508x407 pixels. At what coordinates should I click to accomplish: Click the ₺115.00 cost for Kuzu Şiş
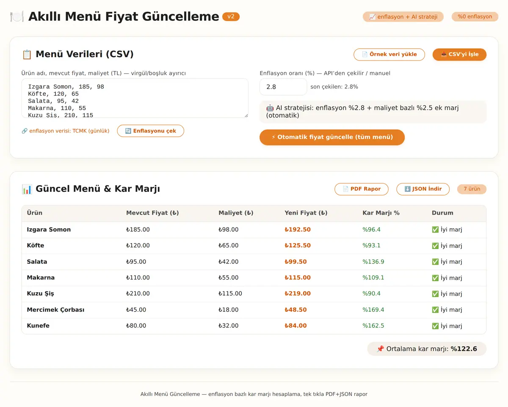pyautogui.click(x=230, y=293)
